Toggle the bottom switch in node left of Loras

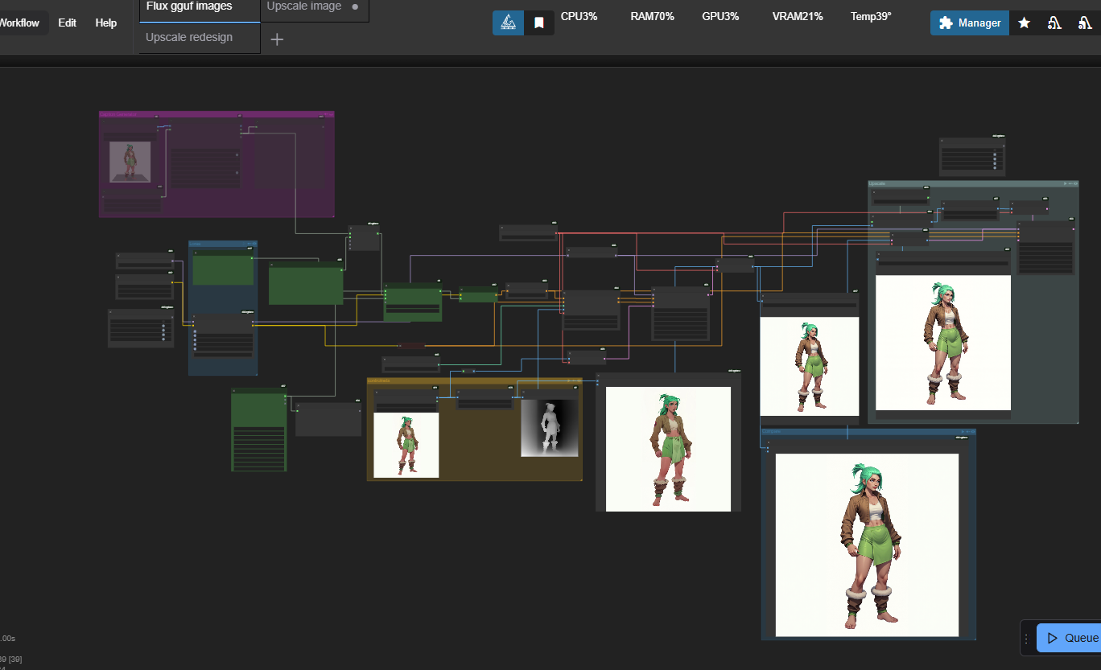tap(163, 339)
